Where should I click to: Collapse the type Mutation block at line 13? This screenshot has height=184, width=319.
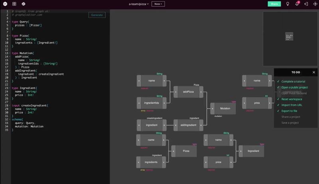(x=10, y=53)
